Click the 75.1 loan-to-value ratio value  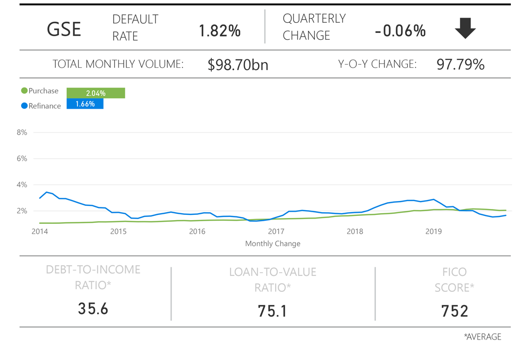pos(272,310)
